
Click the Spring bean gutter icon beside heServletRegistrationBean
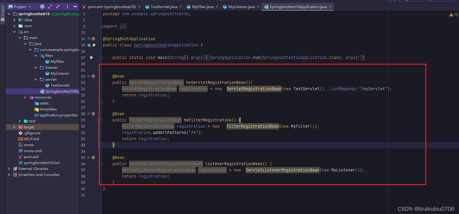[93, 76]
